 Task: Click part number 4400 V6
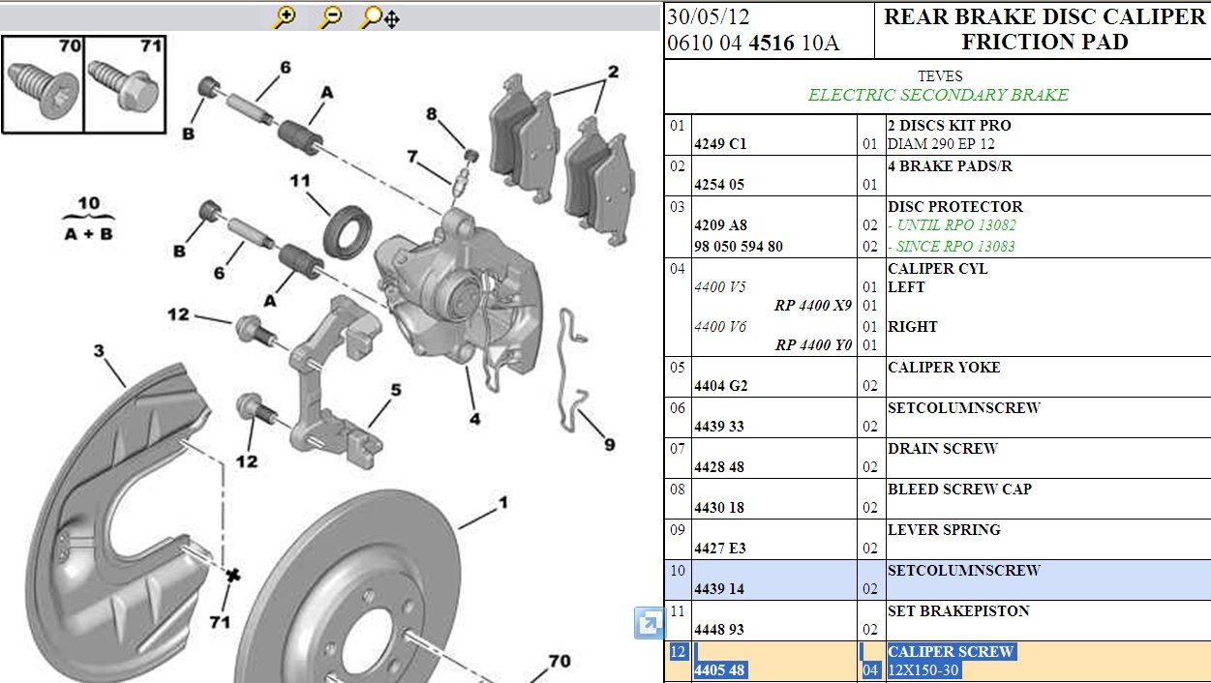720,327
